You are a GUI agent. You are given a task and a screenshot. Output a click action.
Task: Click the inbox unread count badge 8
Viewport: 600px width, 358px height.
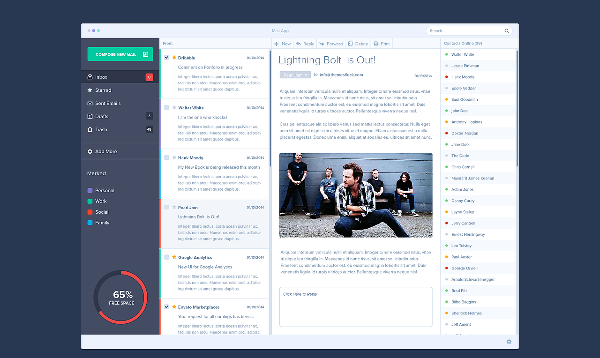[149, 77]
